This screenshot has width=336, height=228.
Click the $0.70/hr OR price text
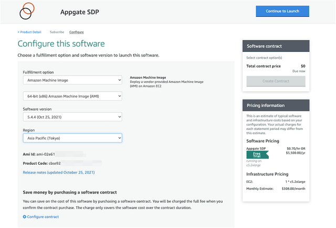click(296, 148)
